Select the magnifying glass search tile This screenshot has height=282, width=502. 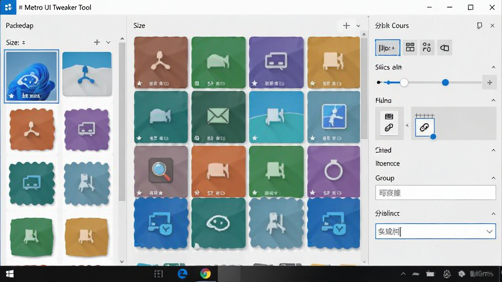pyautogui.click(x=161, y=172)
